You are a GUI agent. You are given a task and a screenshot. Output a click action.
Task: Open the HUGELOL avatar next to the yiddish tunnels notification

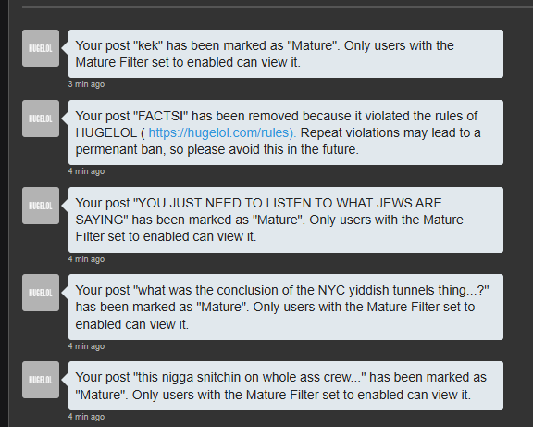[x=41, y=293]
